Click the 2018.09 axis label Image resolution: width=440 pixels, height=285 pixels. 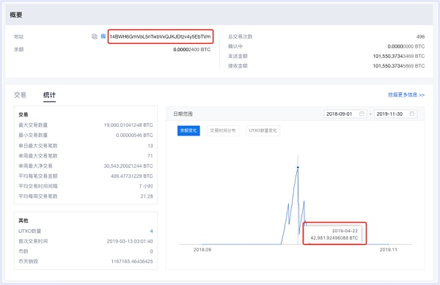pos(202,250)
